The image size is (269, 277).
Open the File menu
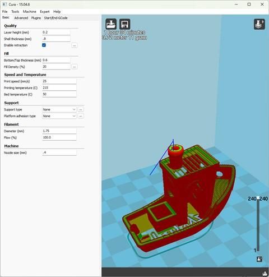[x=4, y=12]
